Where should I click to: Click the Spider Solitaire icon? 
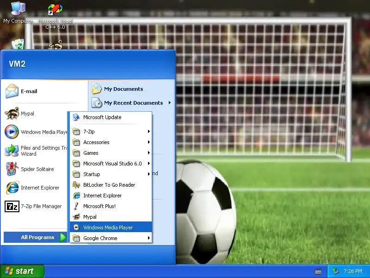tap(12, 169)
